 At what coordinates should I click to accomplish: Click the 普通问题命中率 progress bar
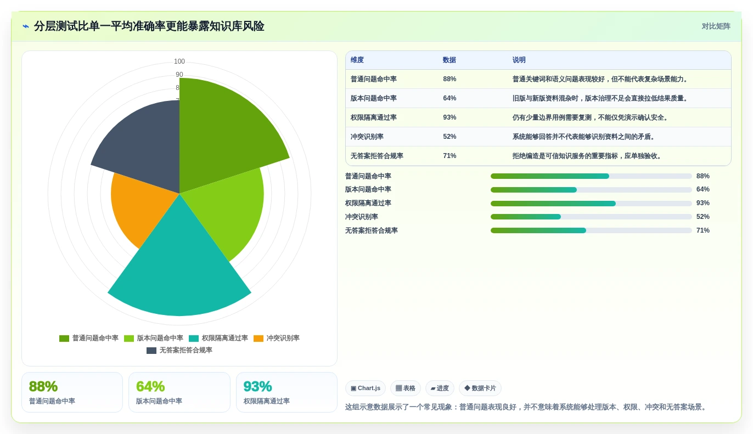click(591, 176)
